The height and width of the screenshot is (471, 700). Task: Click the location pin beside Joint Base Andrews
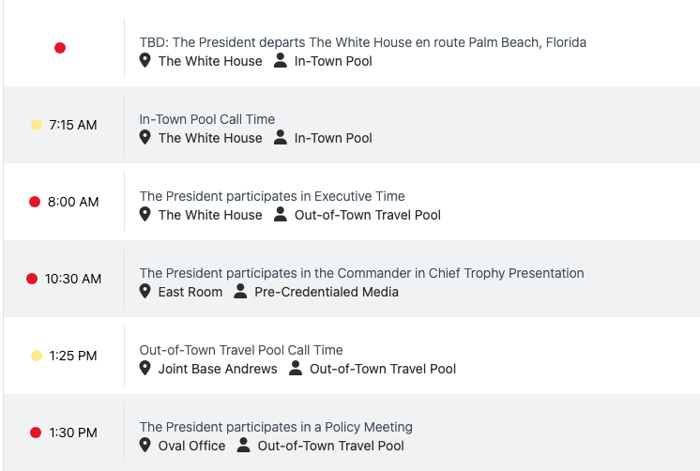(x=145, y=369)
